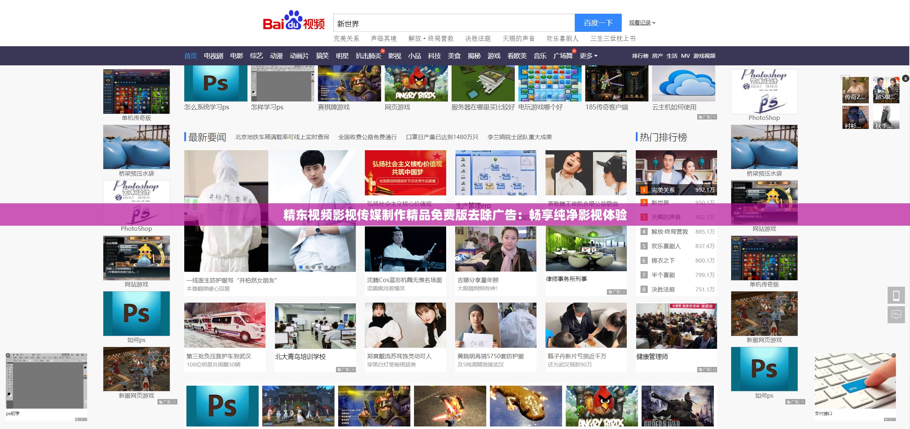910x429 pixels.
Task: Click the mobile phone icon on right sidebar
Action: 896,296
